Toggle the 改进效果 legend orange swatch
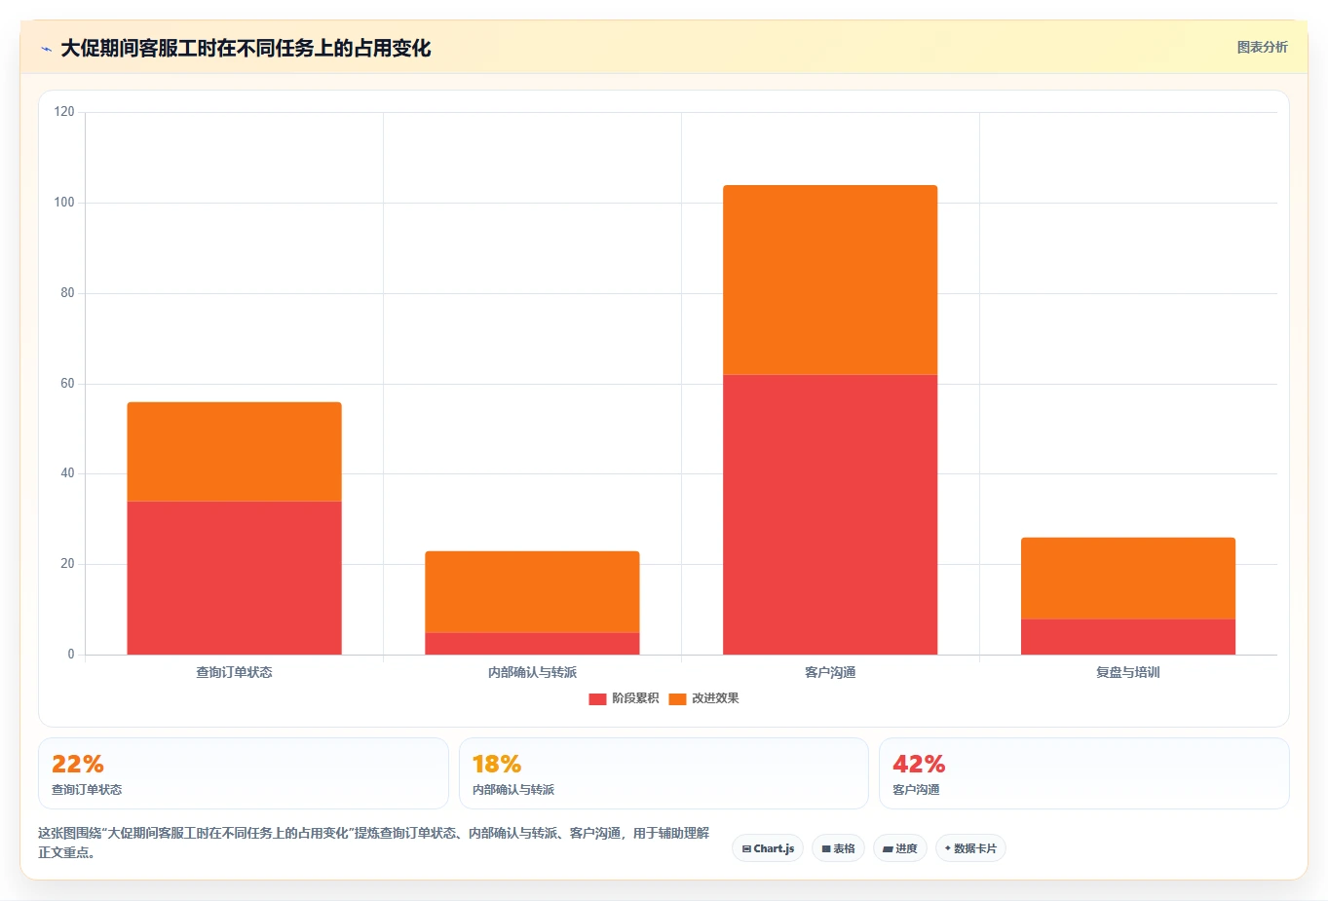The width and height of the screenshot is (1328, 901). pyautogui.click(x=677, y=698)
